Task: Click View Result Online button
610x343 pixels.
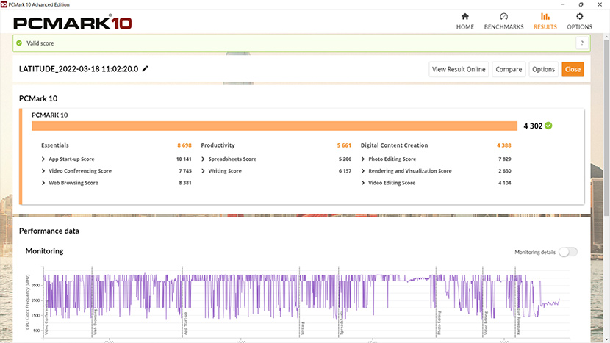Action: click(459, 69)
